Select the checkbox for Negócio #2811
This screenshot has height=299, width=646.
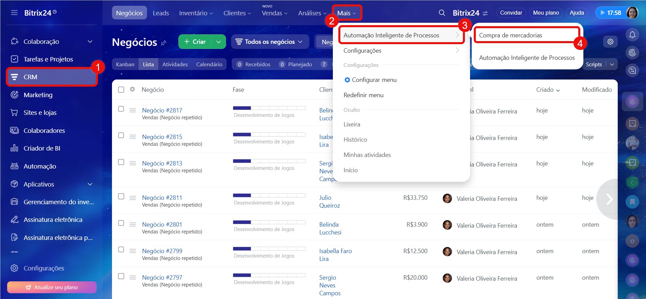[x=121, y=196]
